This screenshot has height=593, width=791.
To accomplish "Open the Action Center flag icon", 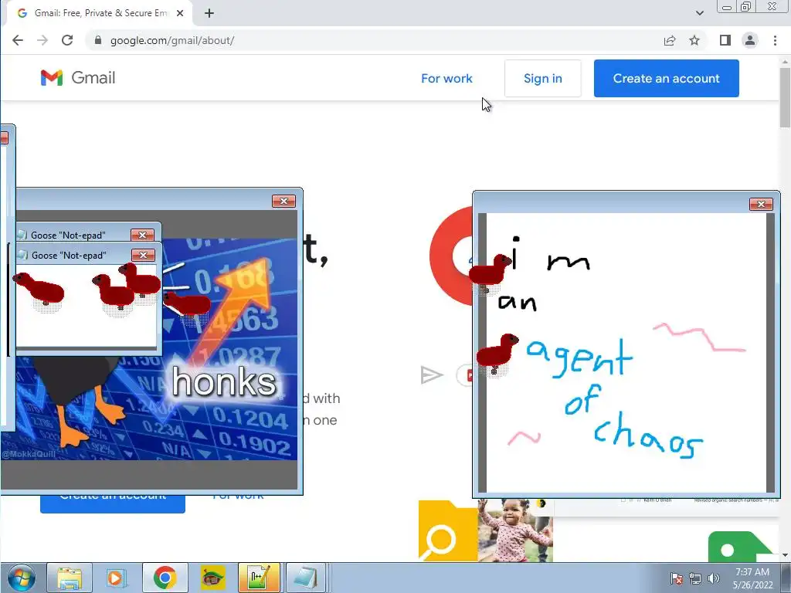I will click(x=677, y=578).
